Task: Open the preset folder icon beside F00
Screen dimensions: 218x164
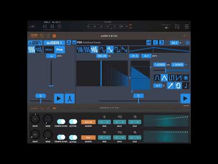Action: 74,42
